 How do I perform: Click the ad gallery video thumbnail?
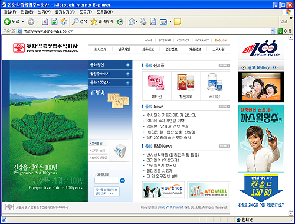coord(261,87)
